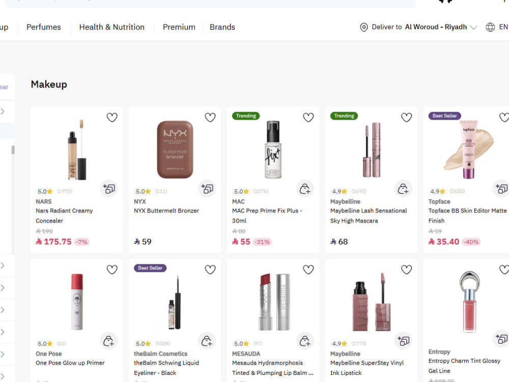Click the Mesauda lip balm product image
Screen dimensions: 509x382
tap(274, 302)
